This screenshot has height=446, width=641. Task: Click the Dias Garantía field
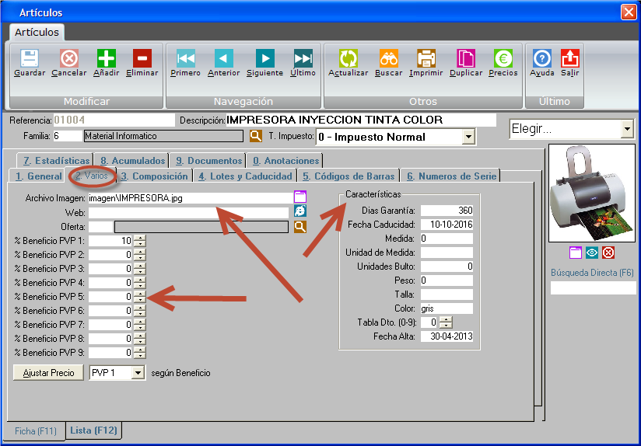coord(447,211)
